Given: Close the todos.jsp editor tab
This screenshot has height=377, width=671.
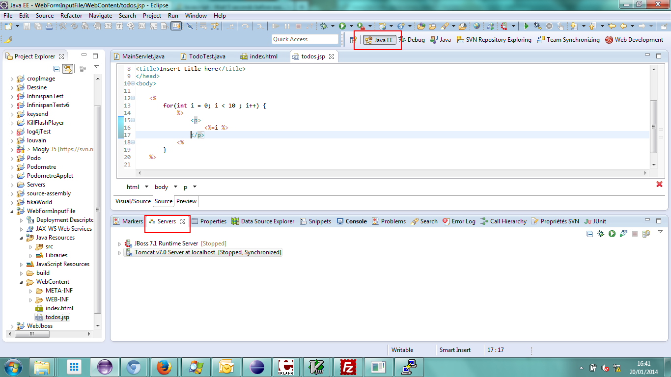Looking at the screenshot, I should (332, 56).
